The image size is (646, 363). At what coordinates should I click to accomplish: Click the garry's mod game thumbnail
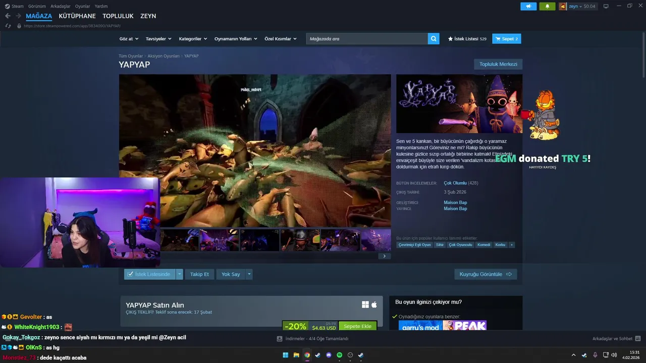(420, 326)
